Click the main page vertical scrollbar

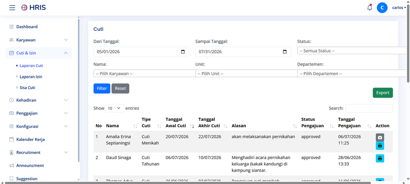408,44
